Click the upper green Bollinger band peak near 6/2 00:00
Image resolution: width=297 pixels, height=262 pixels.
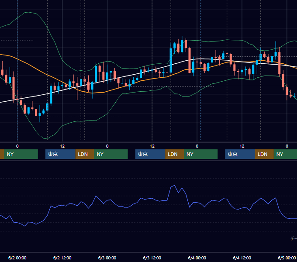pyautogui.click(x=28, y=12)
